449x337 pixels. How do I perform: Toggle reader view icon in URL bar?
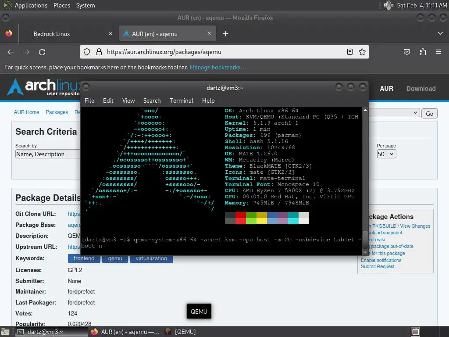349,52
